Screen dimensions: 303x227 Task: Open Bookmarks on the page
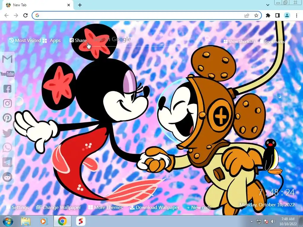[x=272, y=41]
